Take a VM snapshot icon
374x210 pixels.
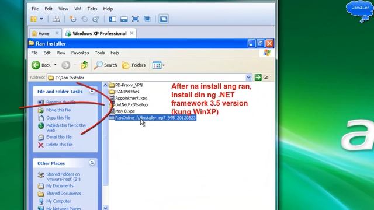tap(72, 19)
